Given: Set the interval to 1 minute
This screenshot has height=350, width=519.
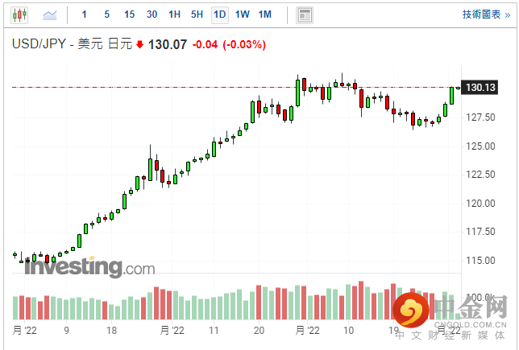Looking at the screenshot, I should point(85,14).
